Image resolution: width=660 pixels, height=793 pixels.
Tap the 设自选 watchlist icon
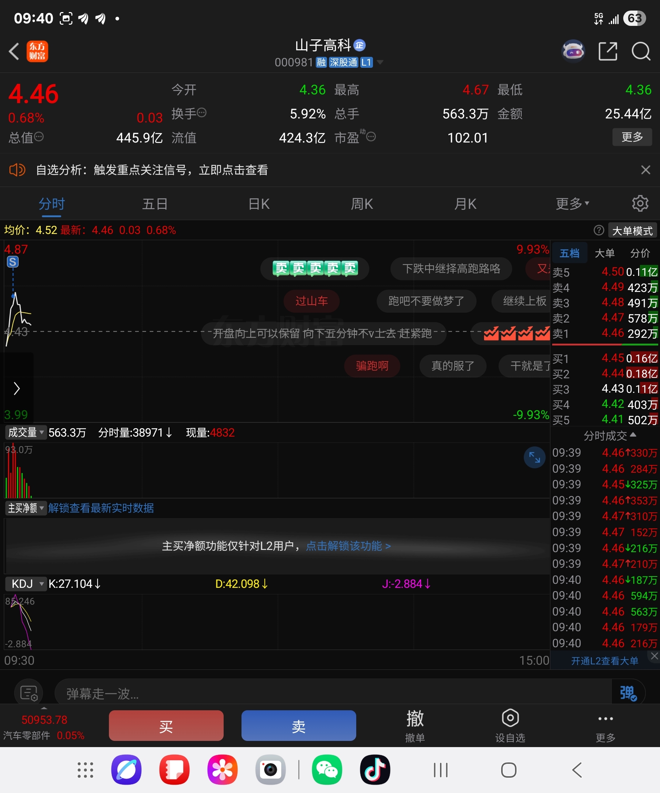tap(510, 726)
